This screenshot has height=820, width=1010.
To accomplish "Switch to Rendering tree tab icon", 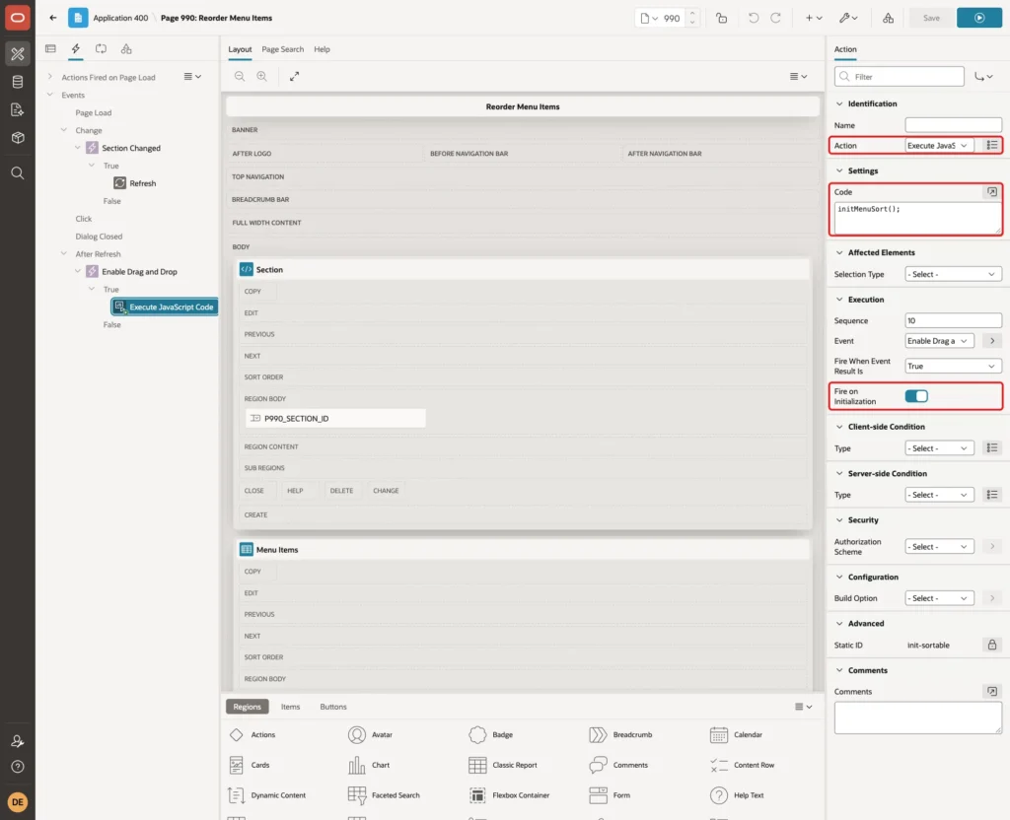I will pyautogui.click(x=50, y=49).
